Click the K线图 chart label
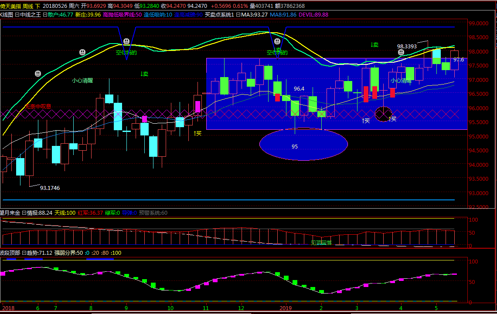Image resolution: width=497 pixels, height=314 pixels. pos(7,14)
